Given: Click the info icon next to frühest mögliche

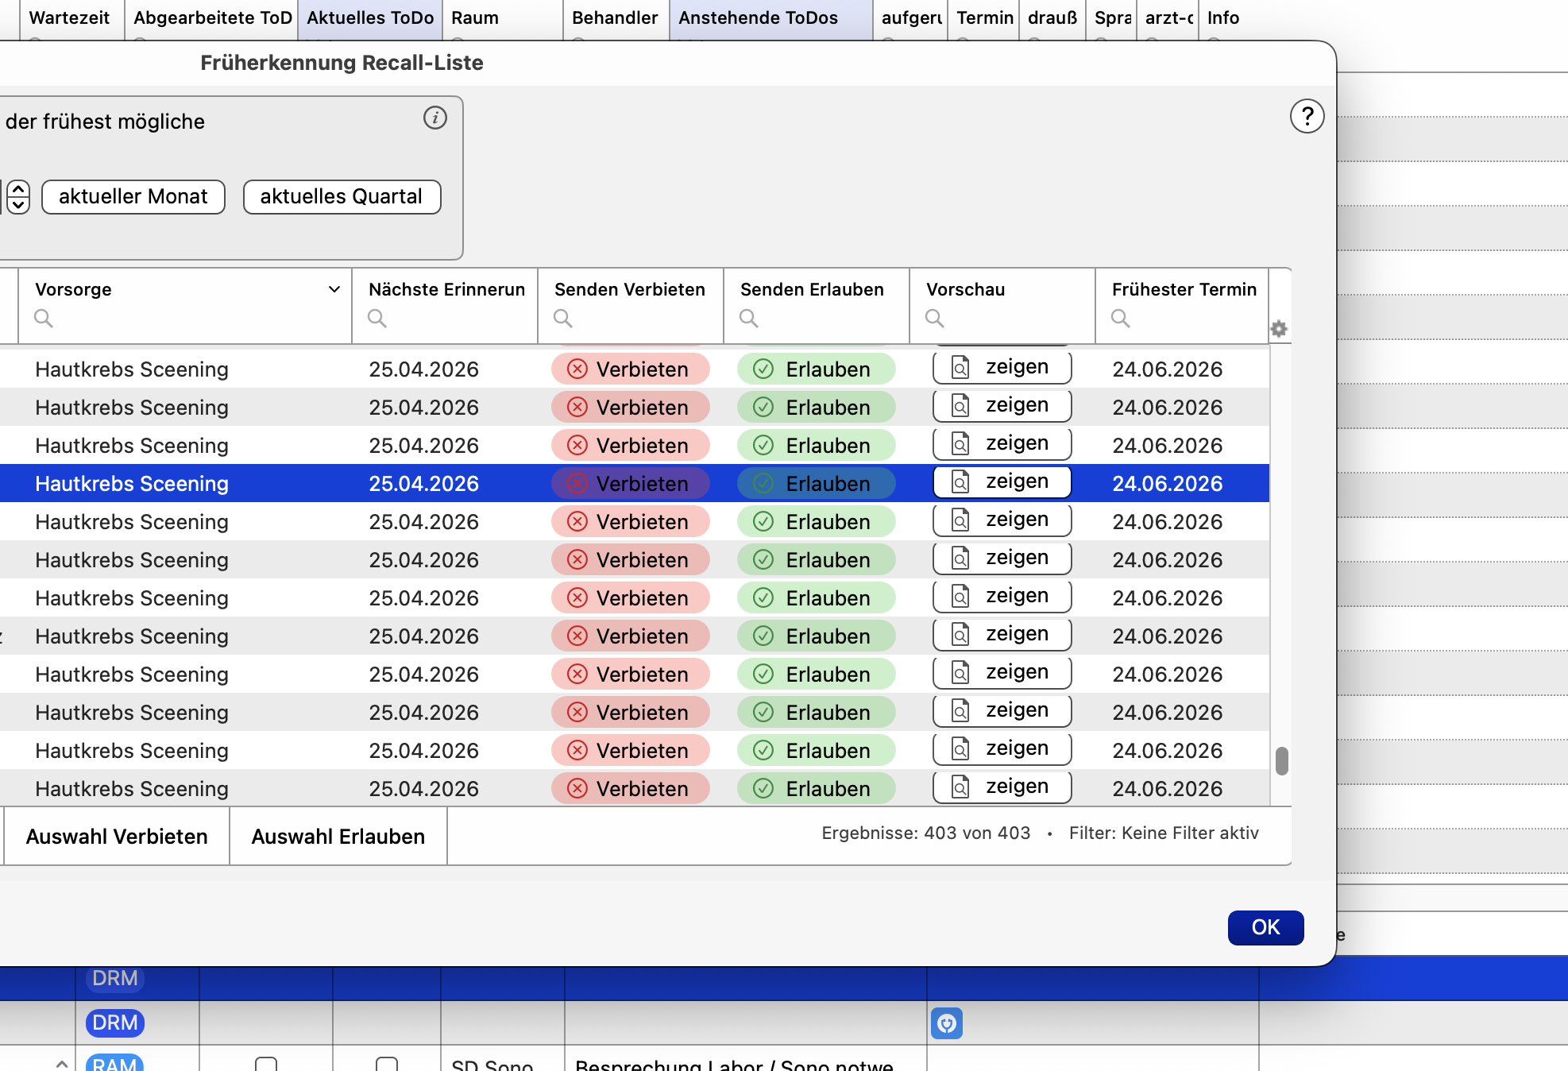Looking at the screenshot, I should pyautogui.click(x=434, y=118).
